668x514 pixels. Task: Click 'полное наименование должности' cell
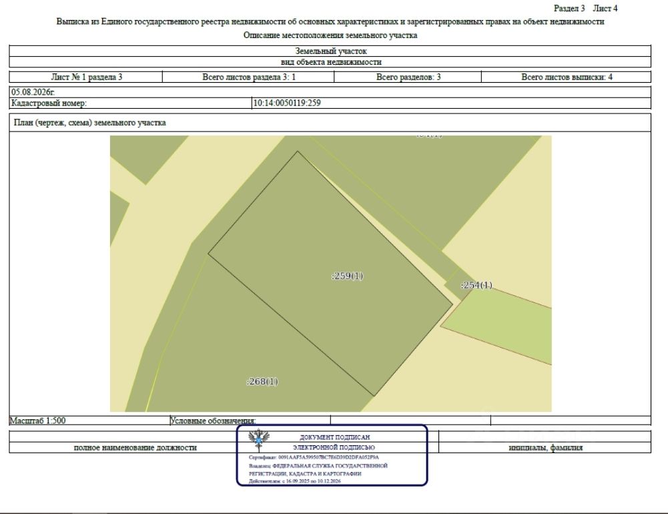[135, 447]
